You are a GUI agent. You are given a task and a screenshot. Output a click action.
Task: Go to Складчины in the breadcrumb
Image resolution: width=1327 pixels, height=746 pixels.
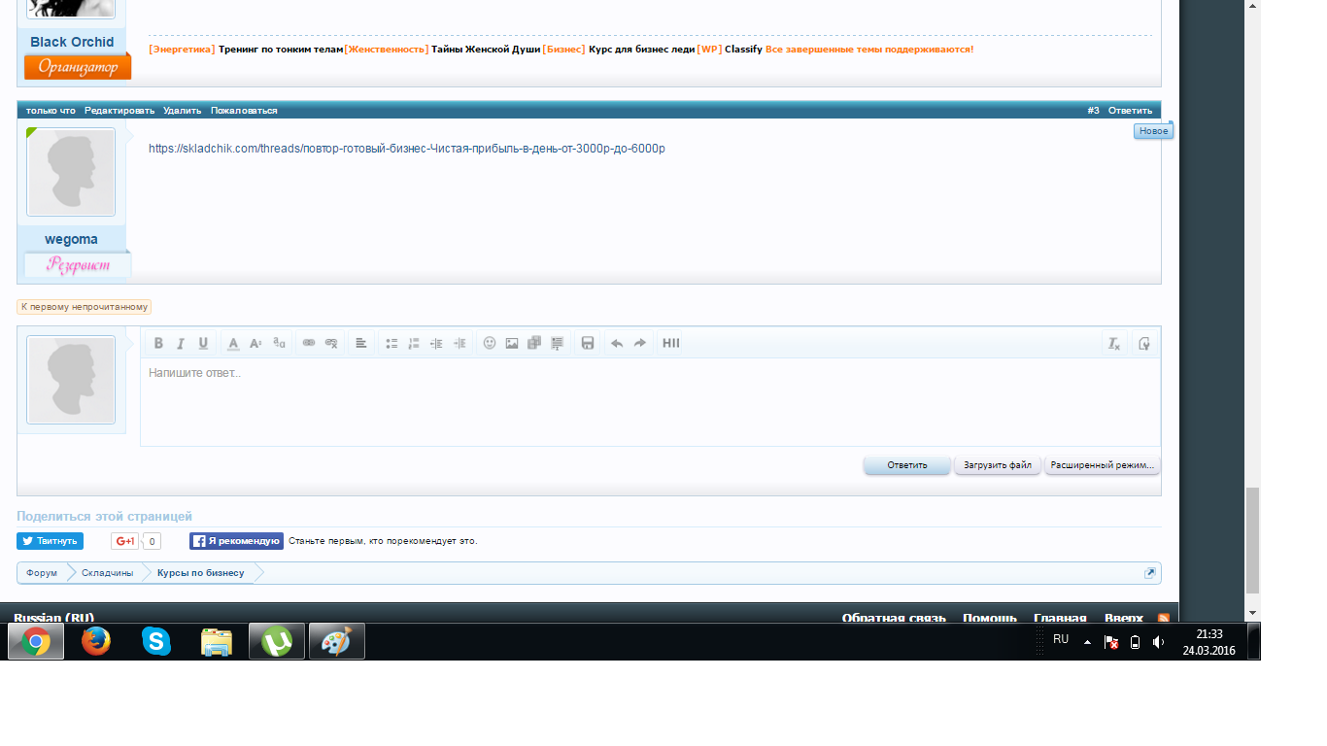pyautogui.click(x=107, y=573)
